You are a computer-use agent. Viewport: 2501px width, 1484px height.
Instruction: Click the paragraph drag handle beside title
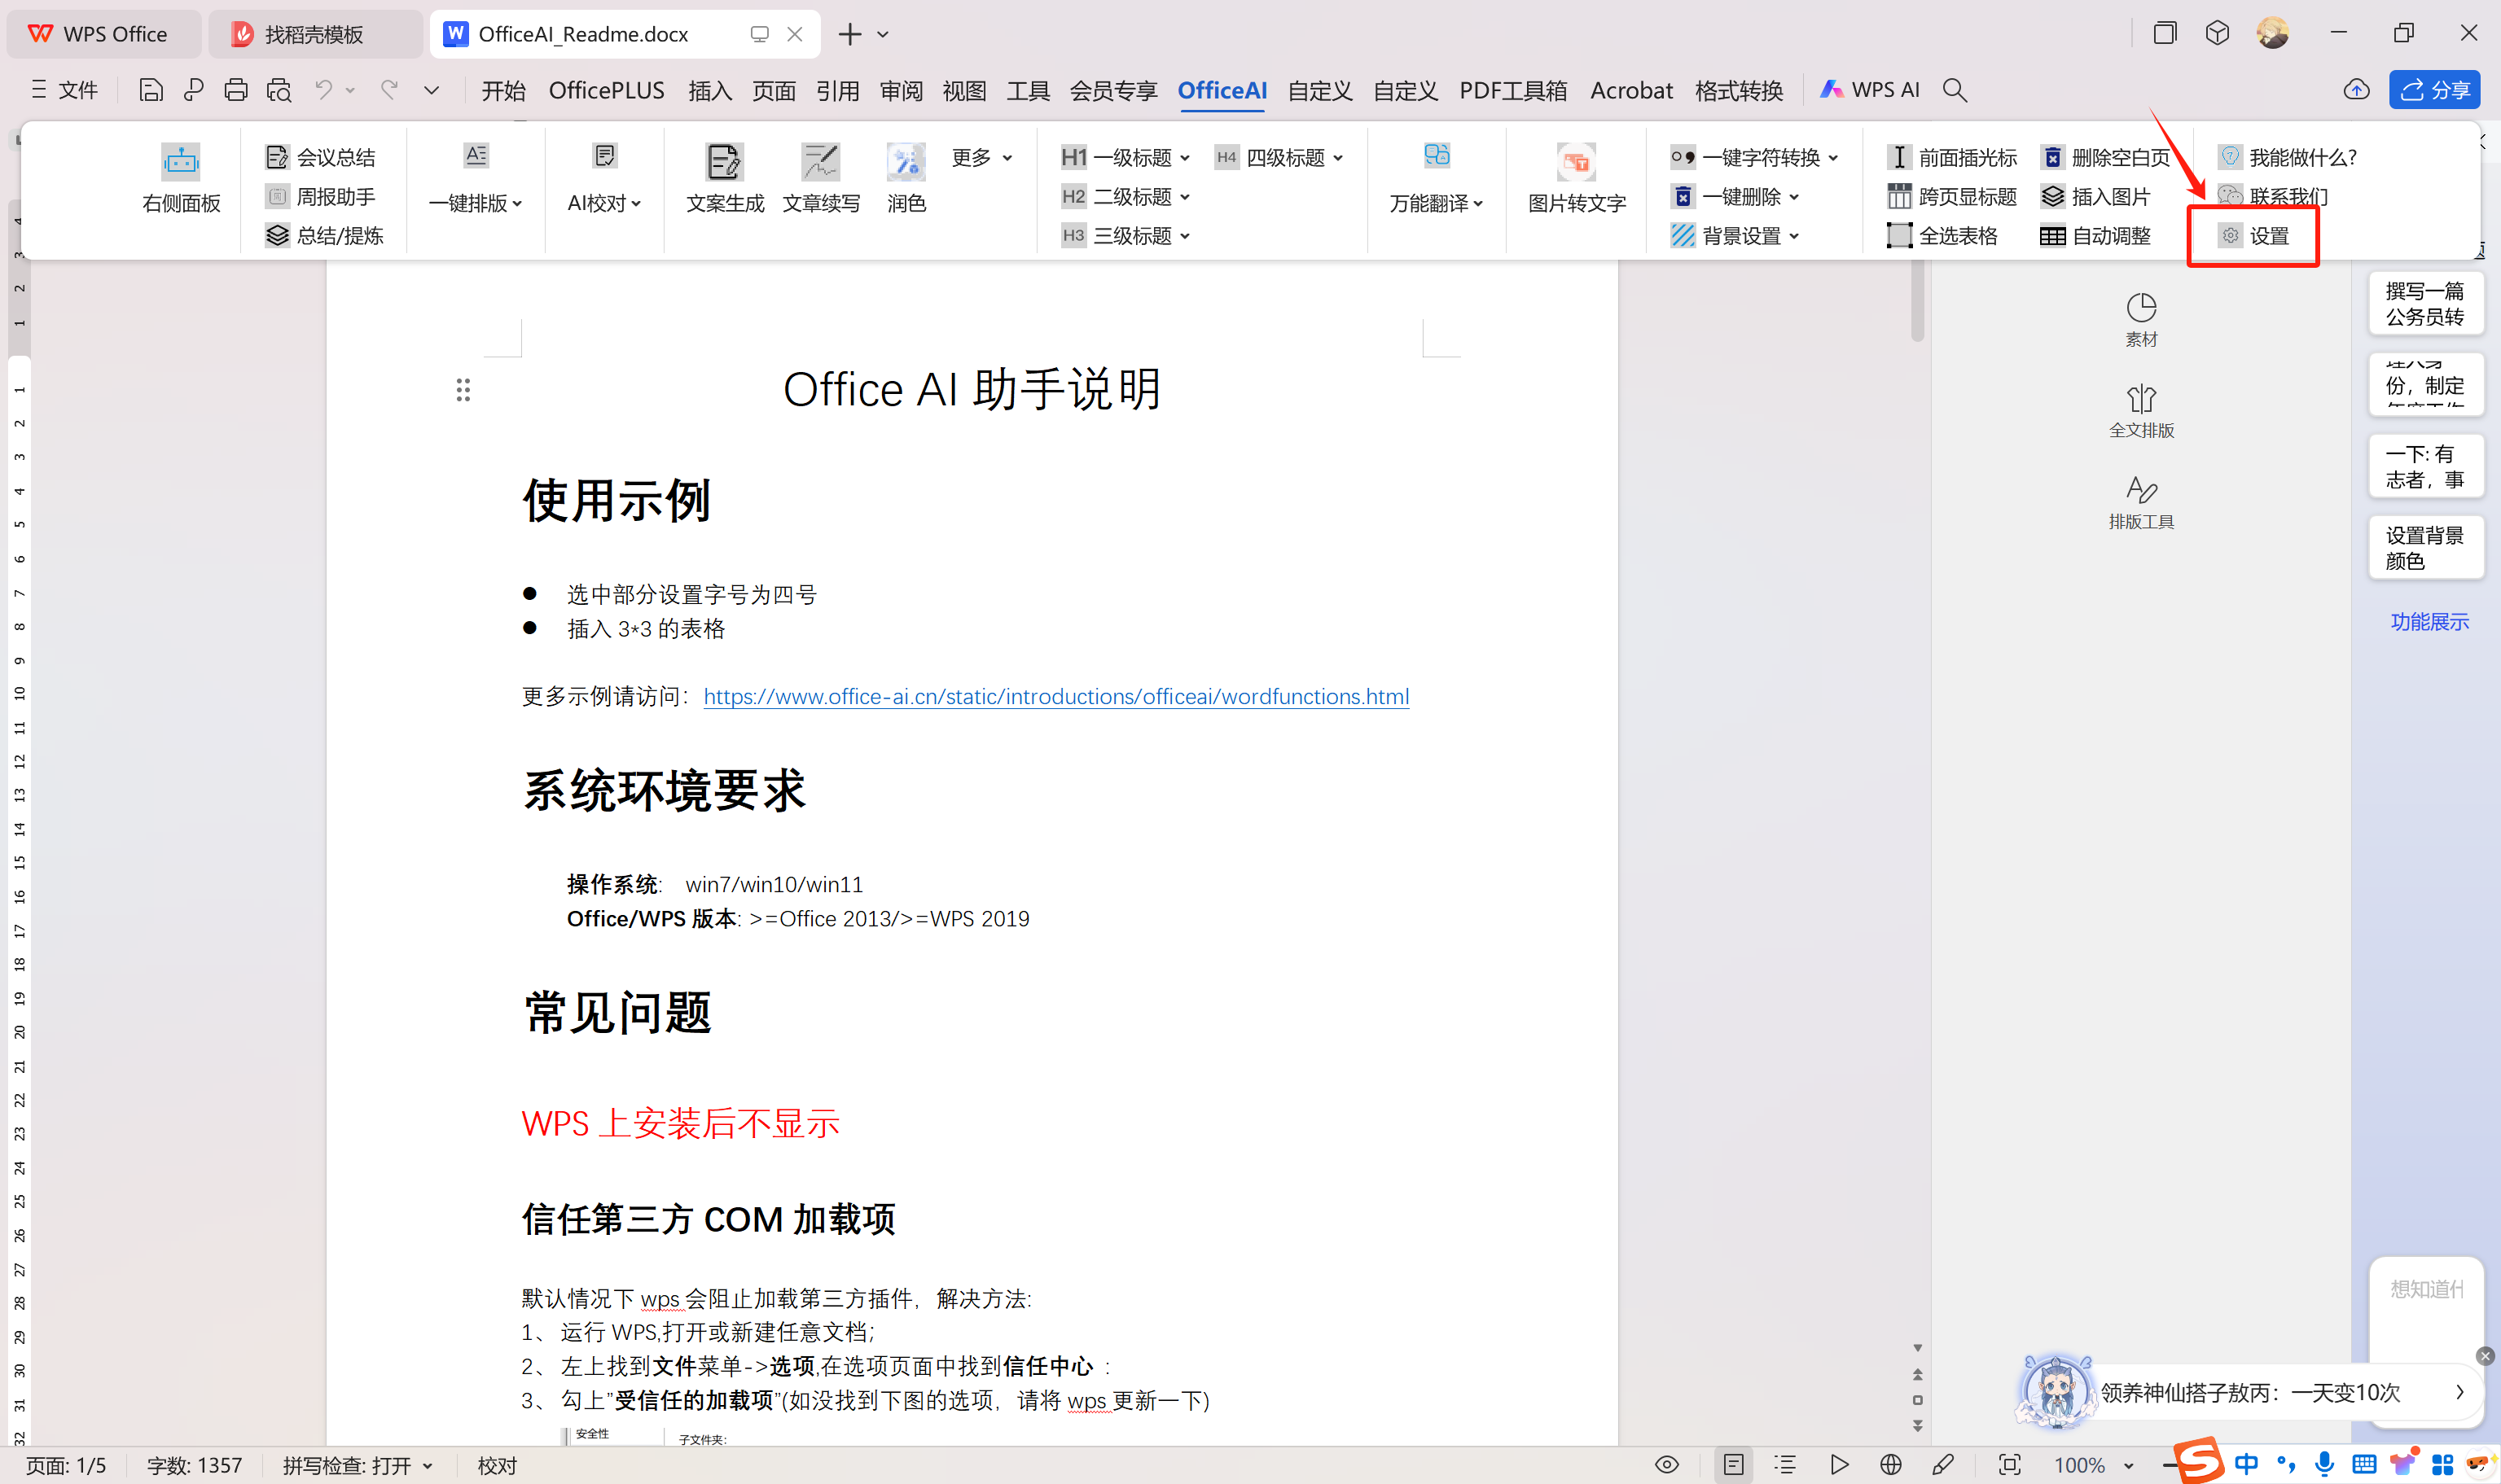tap(463, 390)
